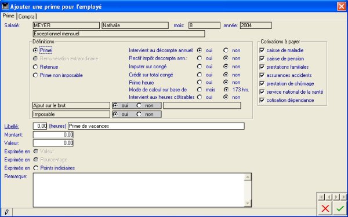
Task: Click the Exceptionnel mensuel field
Action: click(x=119, y=34)
